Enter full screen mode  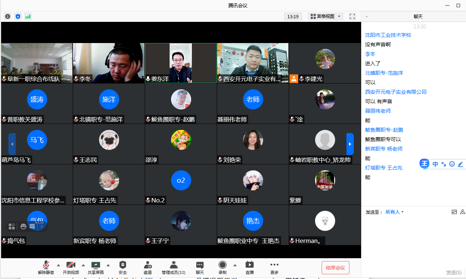click(352, 16)
